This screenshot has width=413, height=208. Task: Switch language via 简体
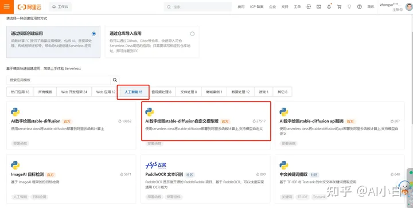tap(371, 7)
